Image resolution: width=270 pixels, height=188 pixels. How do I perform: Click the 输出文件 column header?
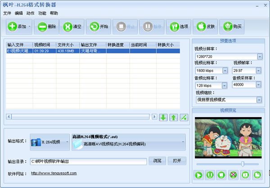pyautogui.click(x=93, y=45)
